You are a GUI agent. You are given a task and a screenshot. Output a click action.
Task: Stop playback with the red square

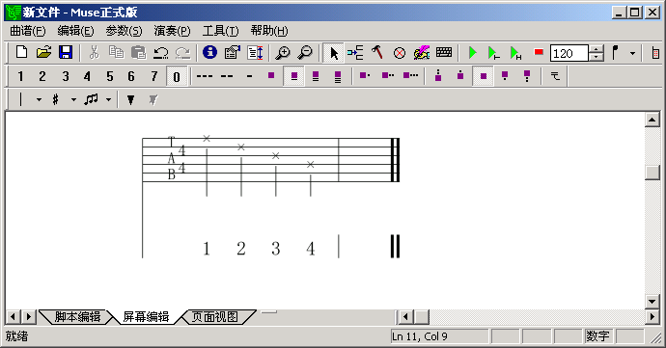(539, 52)
